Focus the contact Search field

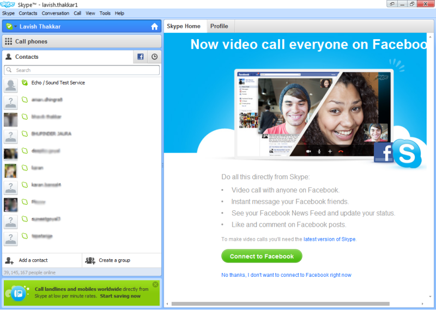tap(82, 70)
